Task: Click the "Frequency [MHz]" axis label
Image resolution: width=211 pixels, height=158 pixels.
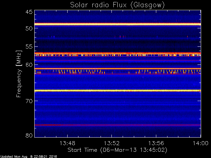Action: [x=19, y=74]
